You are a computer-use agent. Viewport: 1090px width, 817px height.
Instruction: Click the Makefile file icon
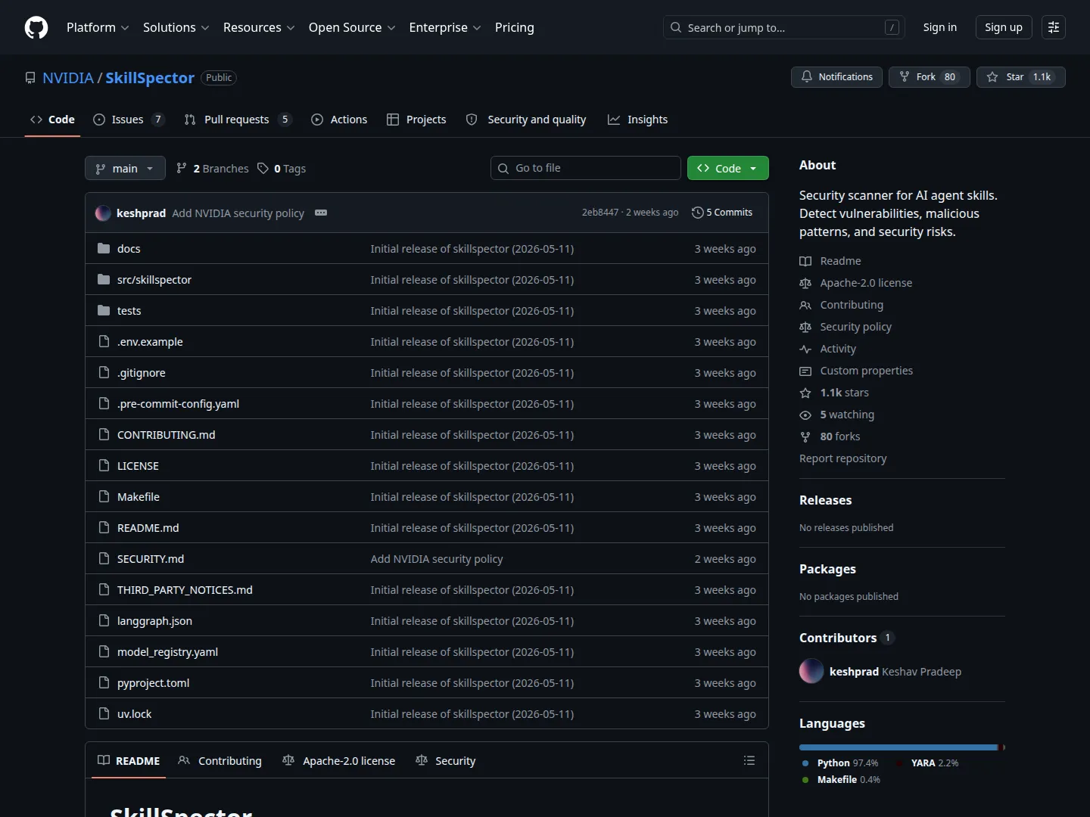pyautogui.click(x=104, y=496)
